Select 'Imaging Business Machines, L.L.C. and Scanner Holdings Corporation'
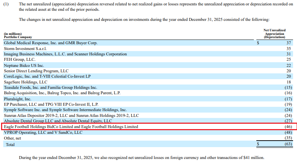The height and width of the screenshot is (164, 297). 65,54
